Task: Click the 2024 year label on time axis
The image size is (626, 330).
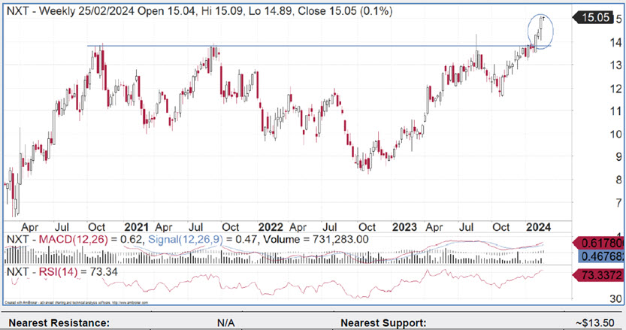Action: [x=539, y=227]
